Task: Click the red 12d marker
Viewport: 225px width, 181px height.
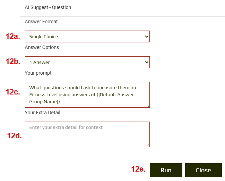Action: pos(14,136)
